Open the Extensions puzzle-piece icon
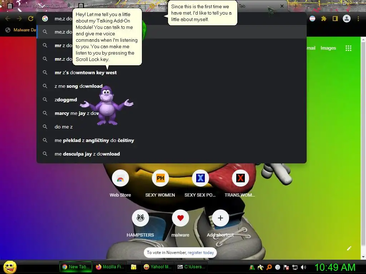This screenshot has height=274, width=366. tap(323, 19)
